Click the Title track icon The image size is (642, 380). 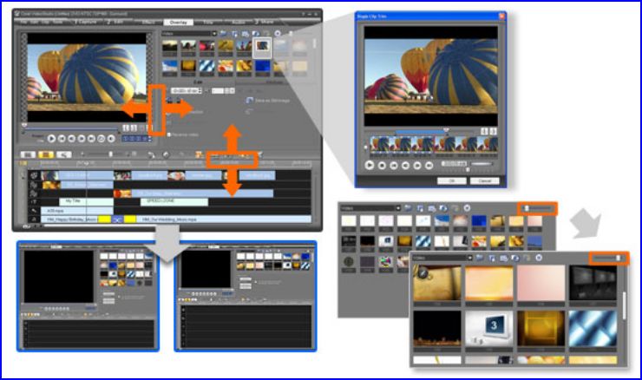(x=34, y=201)
